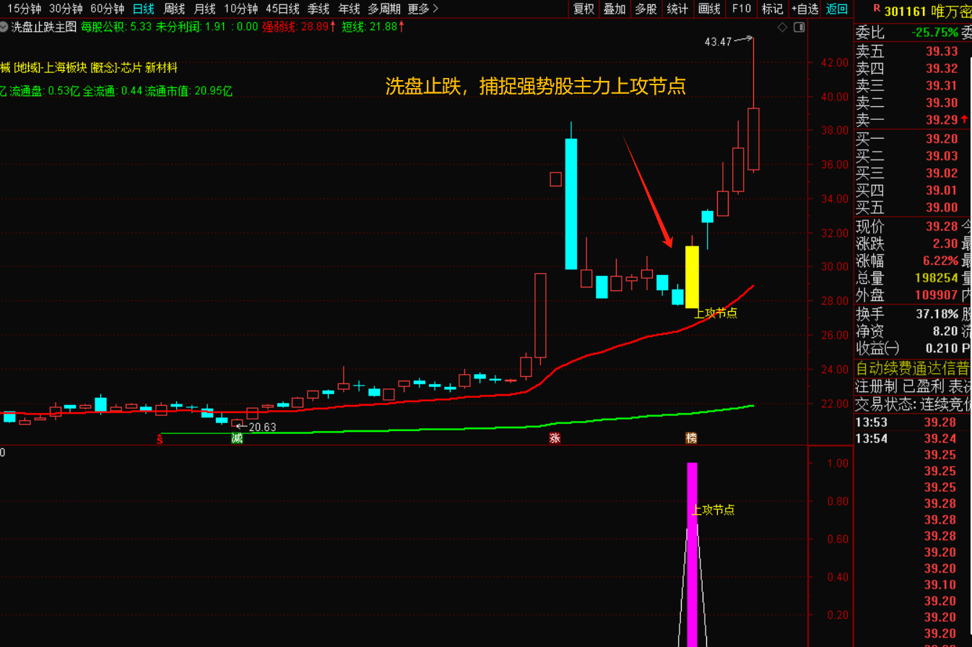The height and width of the screenshot is (647, 972).
Task: Switch to the 周线 weekly period tab
Action: point(174,9)
